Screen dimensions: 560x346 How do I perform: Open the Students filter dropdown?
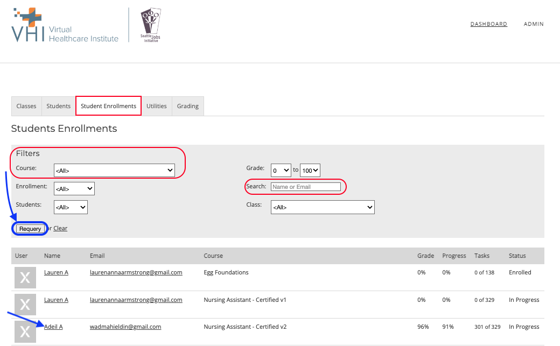[x=71, y=207]
